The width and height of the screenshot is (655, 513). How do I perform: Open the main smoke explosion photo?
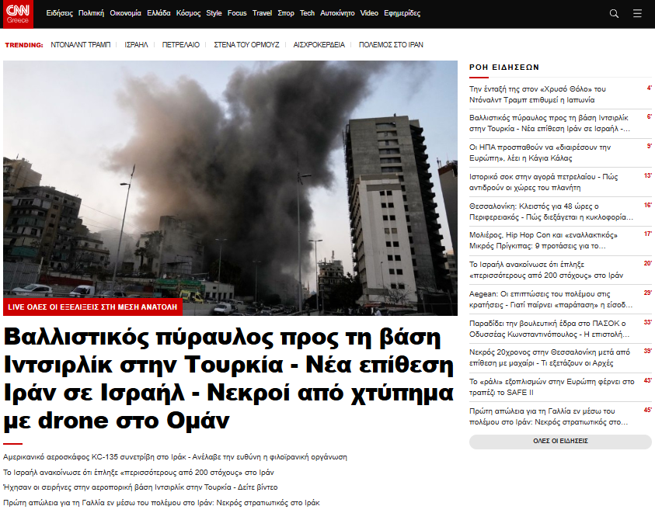click(x=230, y=179)
